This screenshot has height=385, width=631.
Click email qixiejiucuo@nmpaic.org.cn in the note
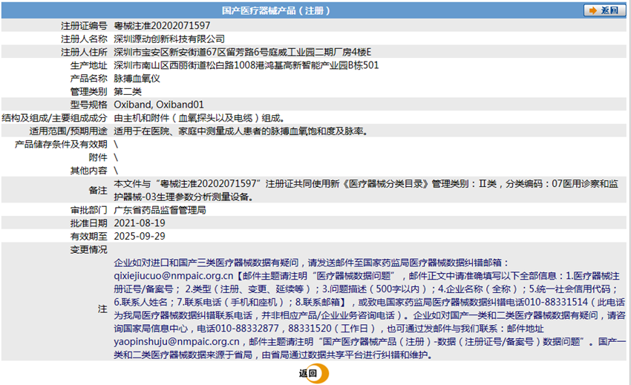click(174, 276)
